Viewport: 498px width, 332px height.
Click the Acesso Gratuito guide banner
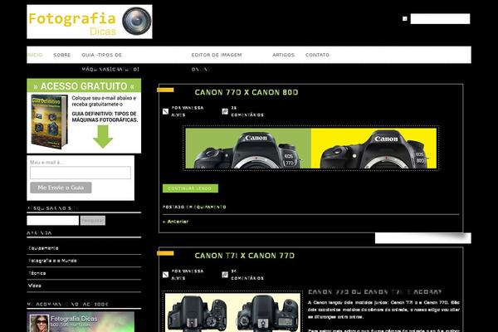pyautogui.click(x=84, y=116)
